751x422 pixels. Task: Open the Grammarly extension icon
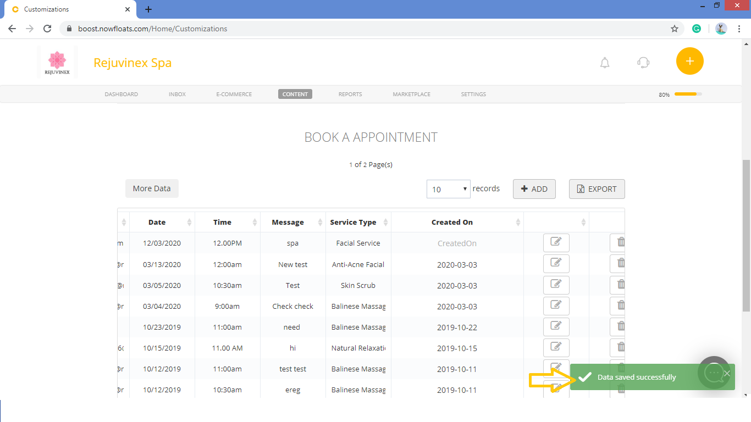pos(697,29)
